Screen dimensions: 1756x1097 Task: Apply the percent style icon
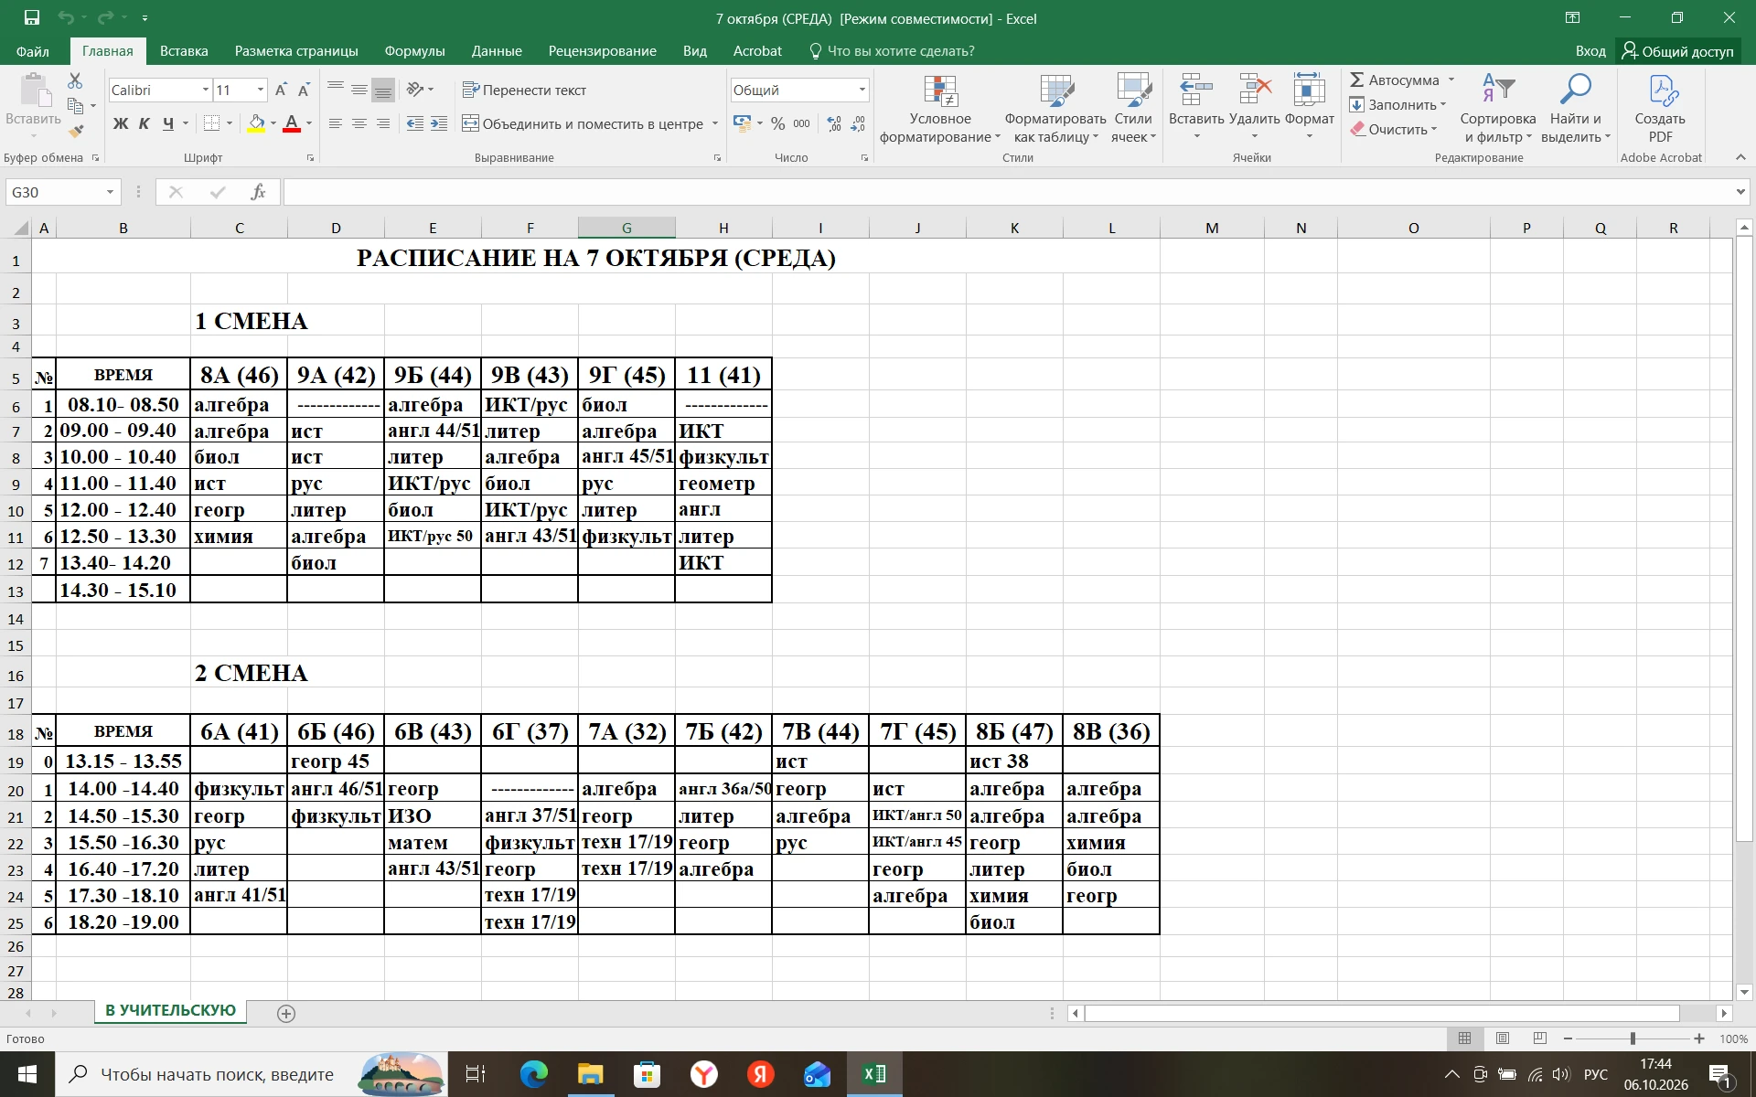[777, 123]
